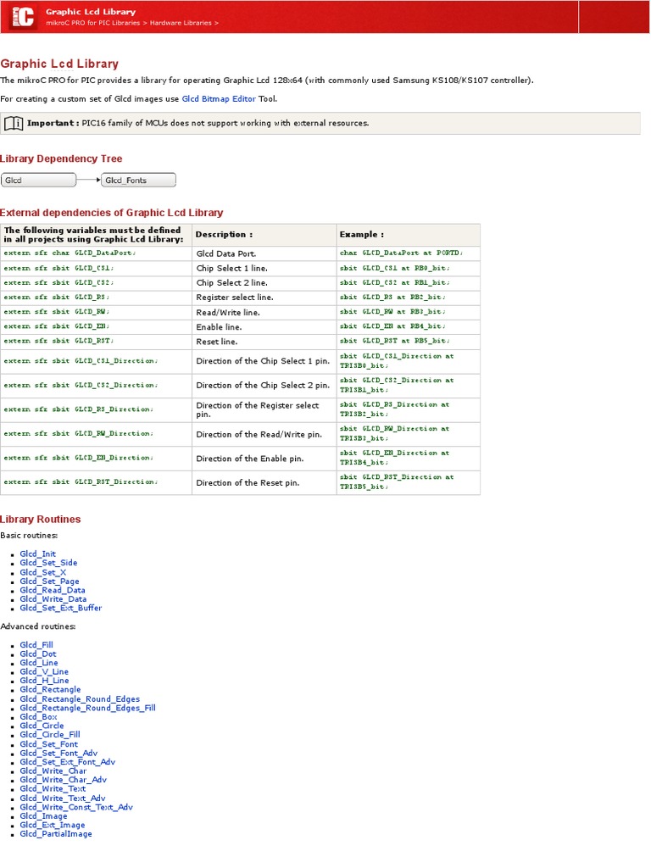Viewport: 651px width, 868px height.
Task: Go to Hardware Libraries breadcrumb
Action: point(181,23)
